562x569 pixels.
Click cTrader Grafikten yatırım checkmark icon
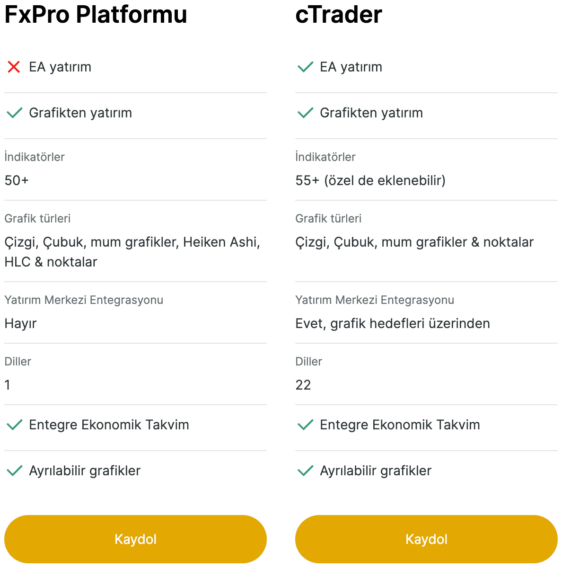coord(305,113)
